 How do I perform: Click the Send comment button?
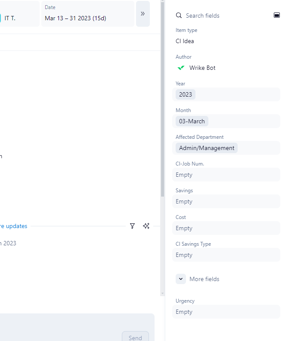(135, 336)
